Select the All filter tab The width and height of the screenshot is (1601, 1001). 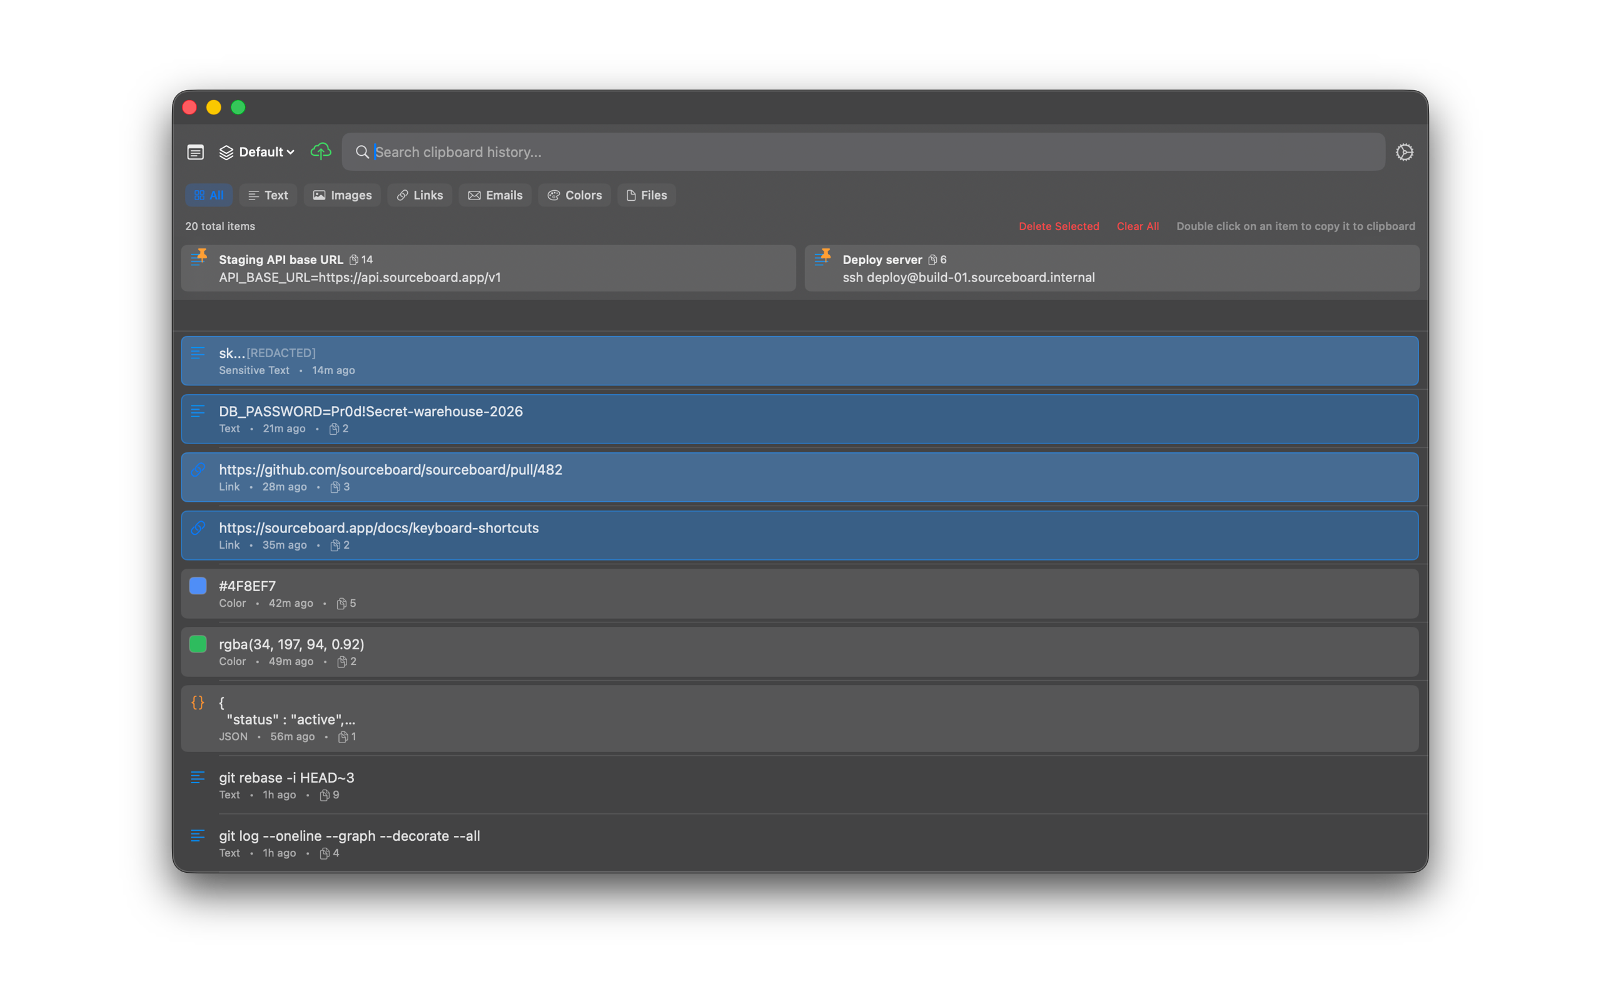[x=208, y=195]
